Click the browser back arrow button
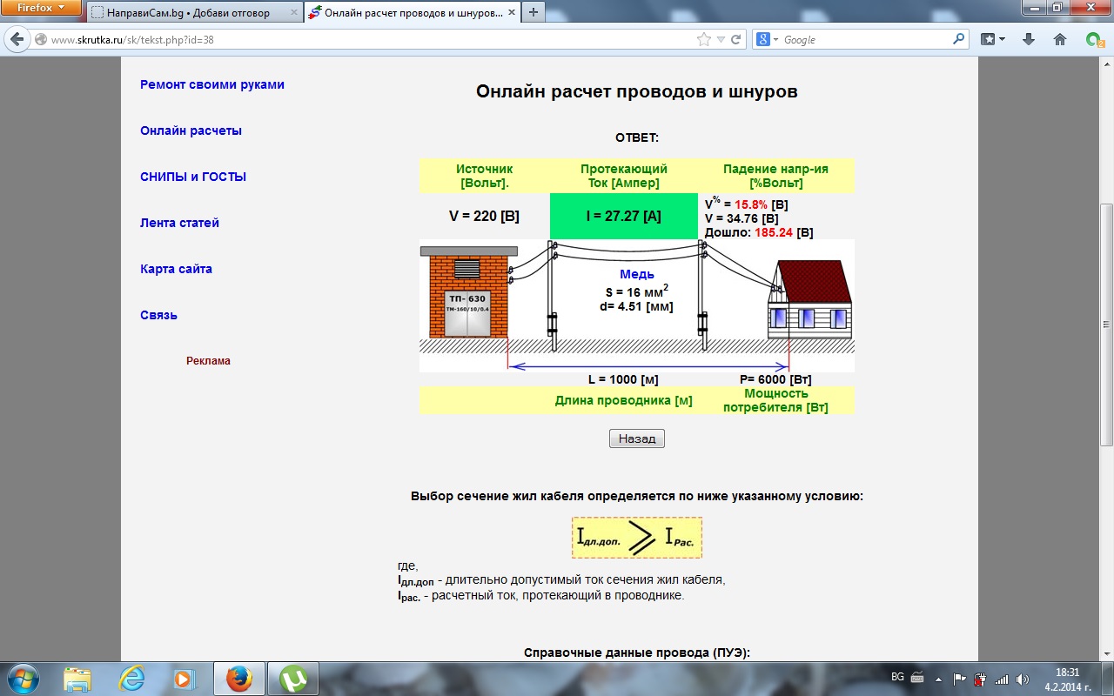The width and height of the screenshot is (1114, 696). [x=17, y=40]
